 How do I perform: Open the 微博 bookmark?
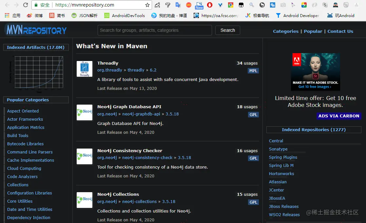pyautogui.click(x=34, y=15)
